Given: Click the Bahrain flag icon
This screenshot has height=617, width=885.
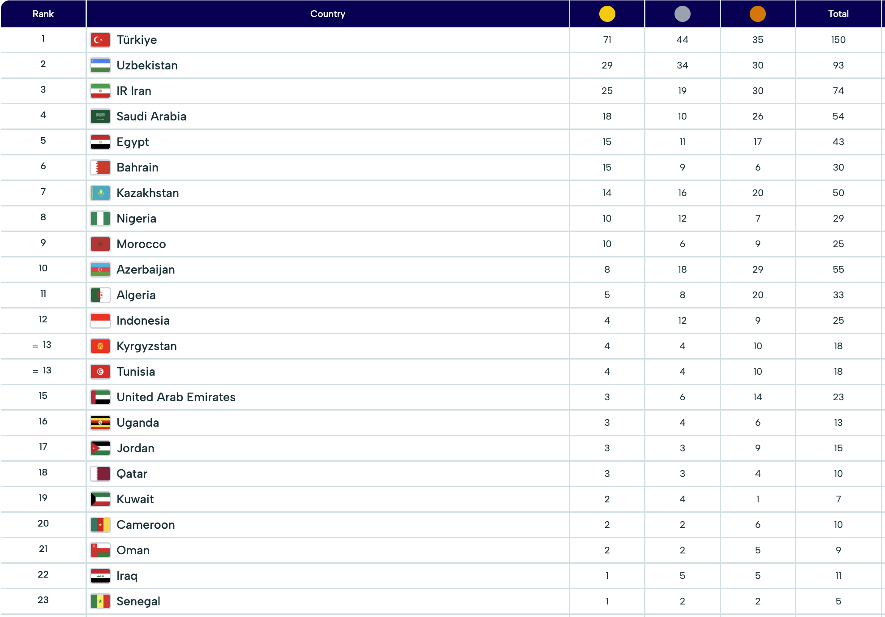Looking at the screenshot, I should point(100,167).
